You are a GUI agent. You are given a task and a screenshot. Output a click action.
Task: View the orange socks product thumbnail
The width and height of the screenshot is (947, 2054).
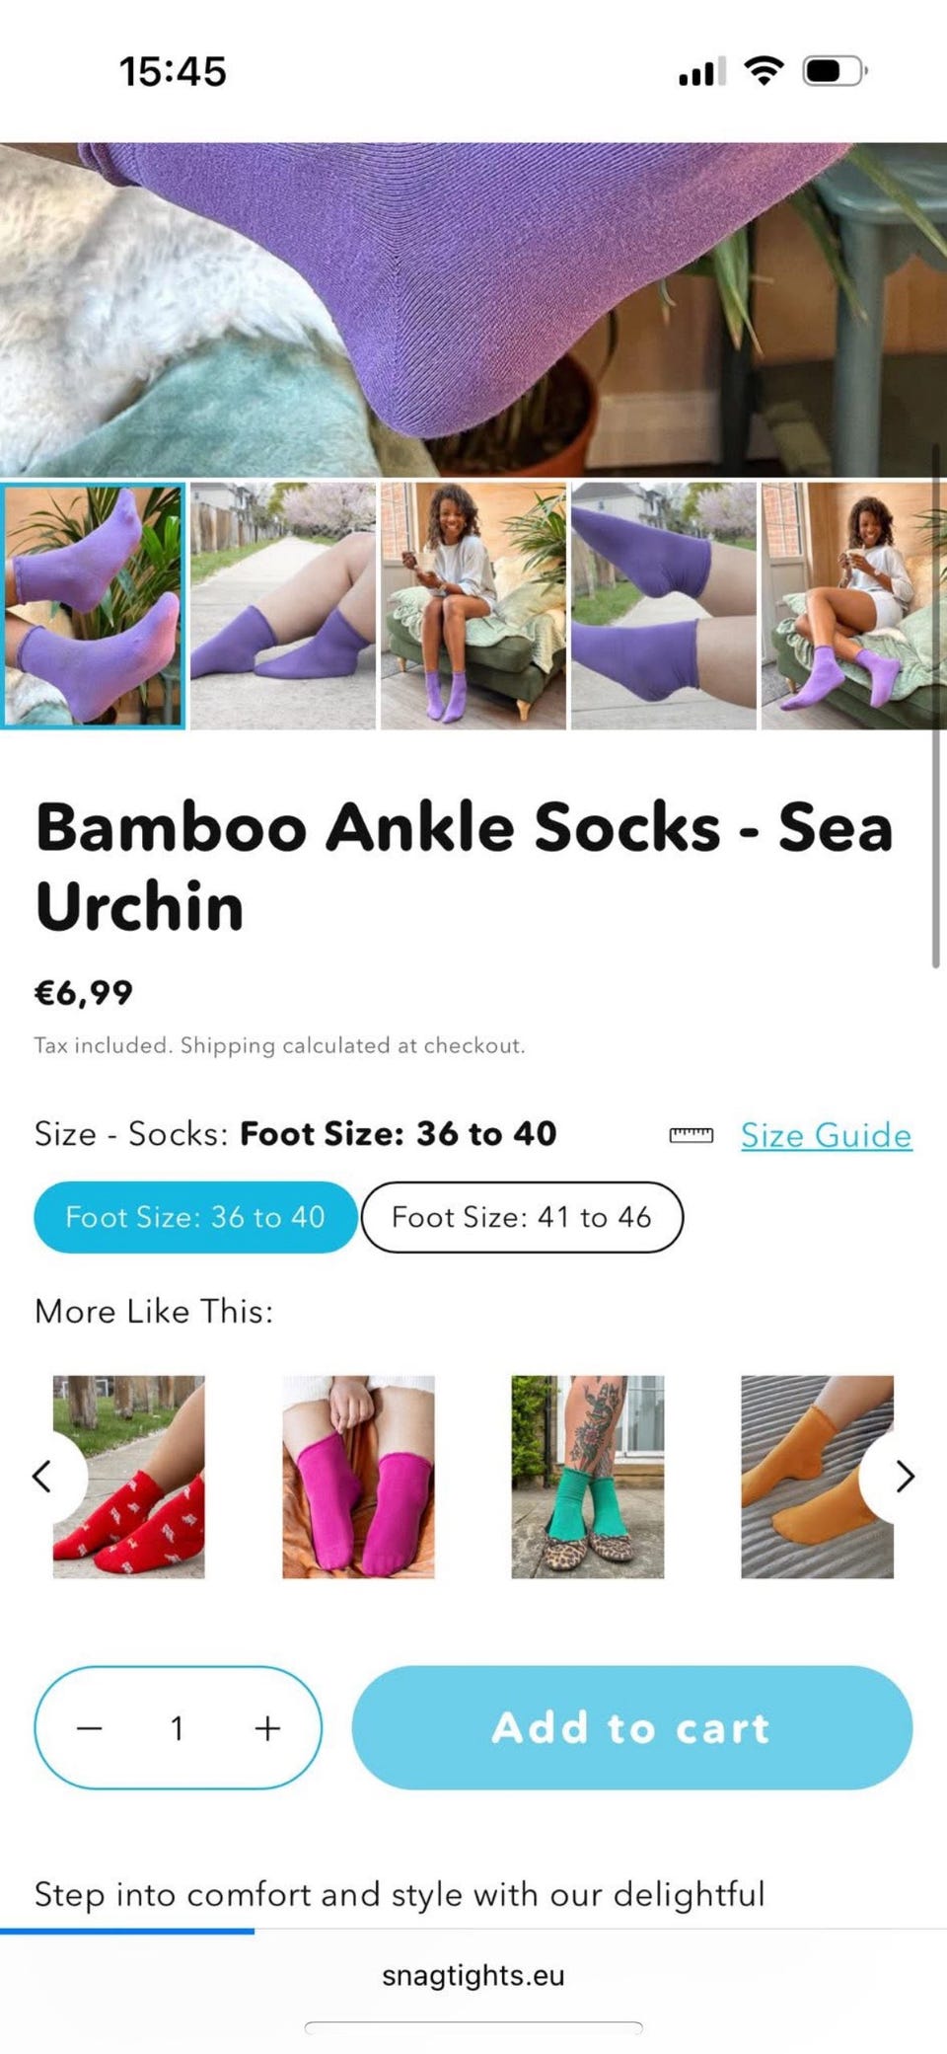pos(817,1477)
